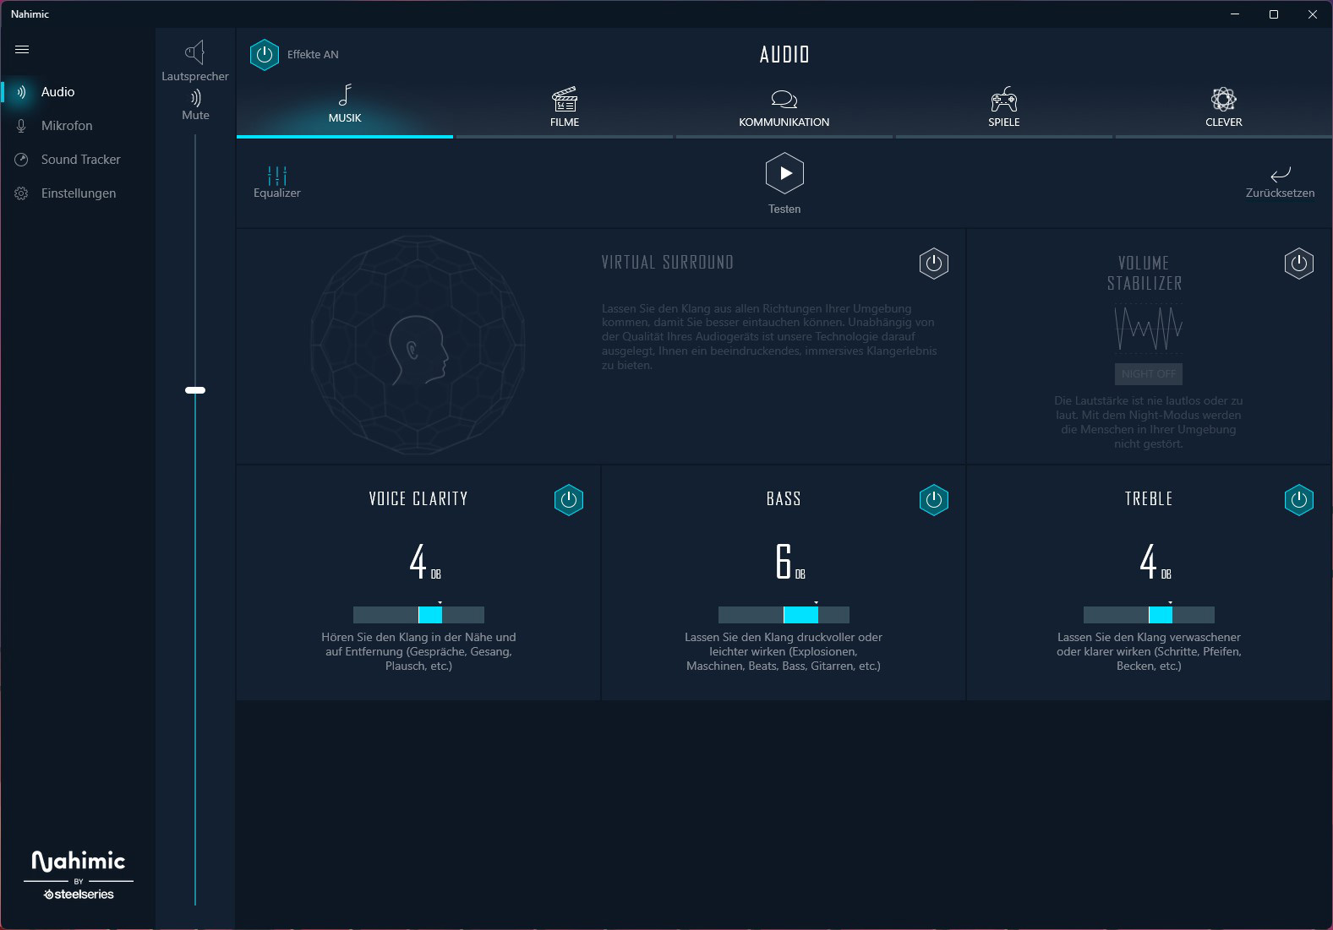Choose the Kommunikation profile tab

point(784,107)
